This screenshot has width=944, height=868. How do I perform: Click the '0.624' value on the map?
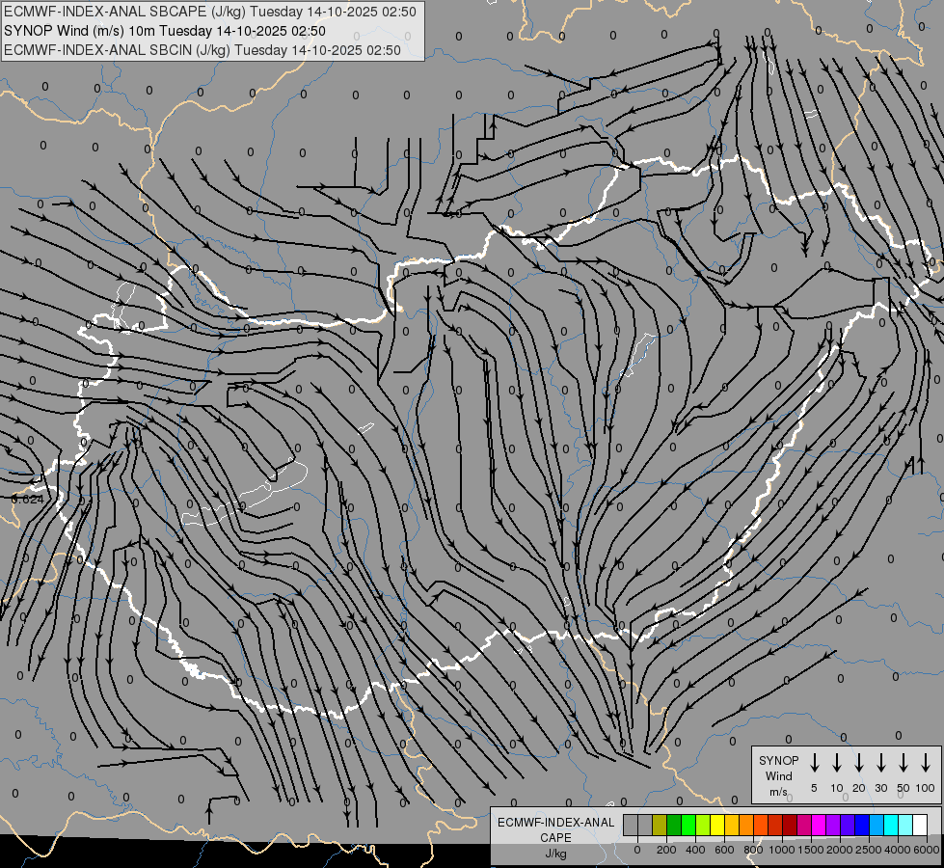click(x=28, y=499)
